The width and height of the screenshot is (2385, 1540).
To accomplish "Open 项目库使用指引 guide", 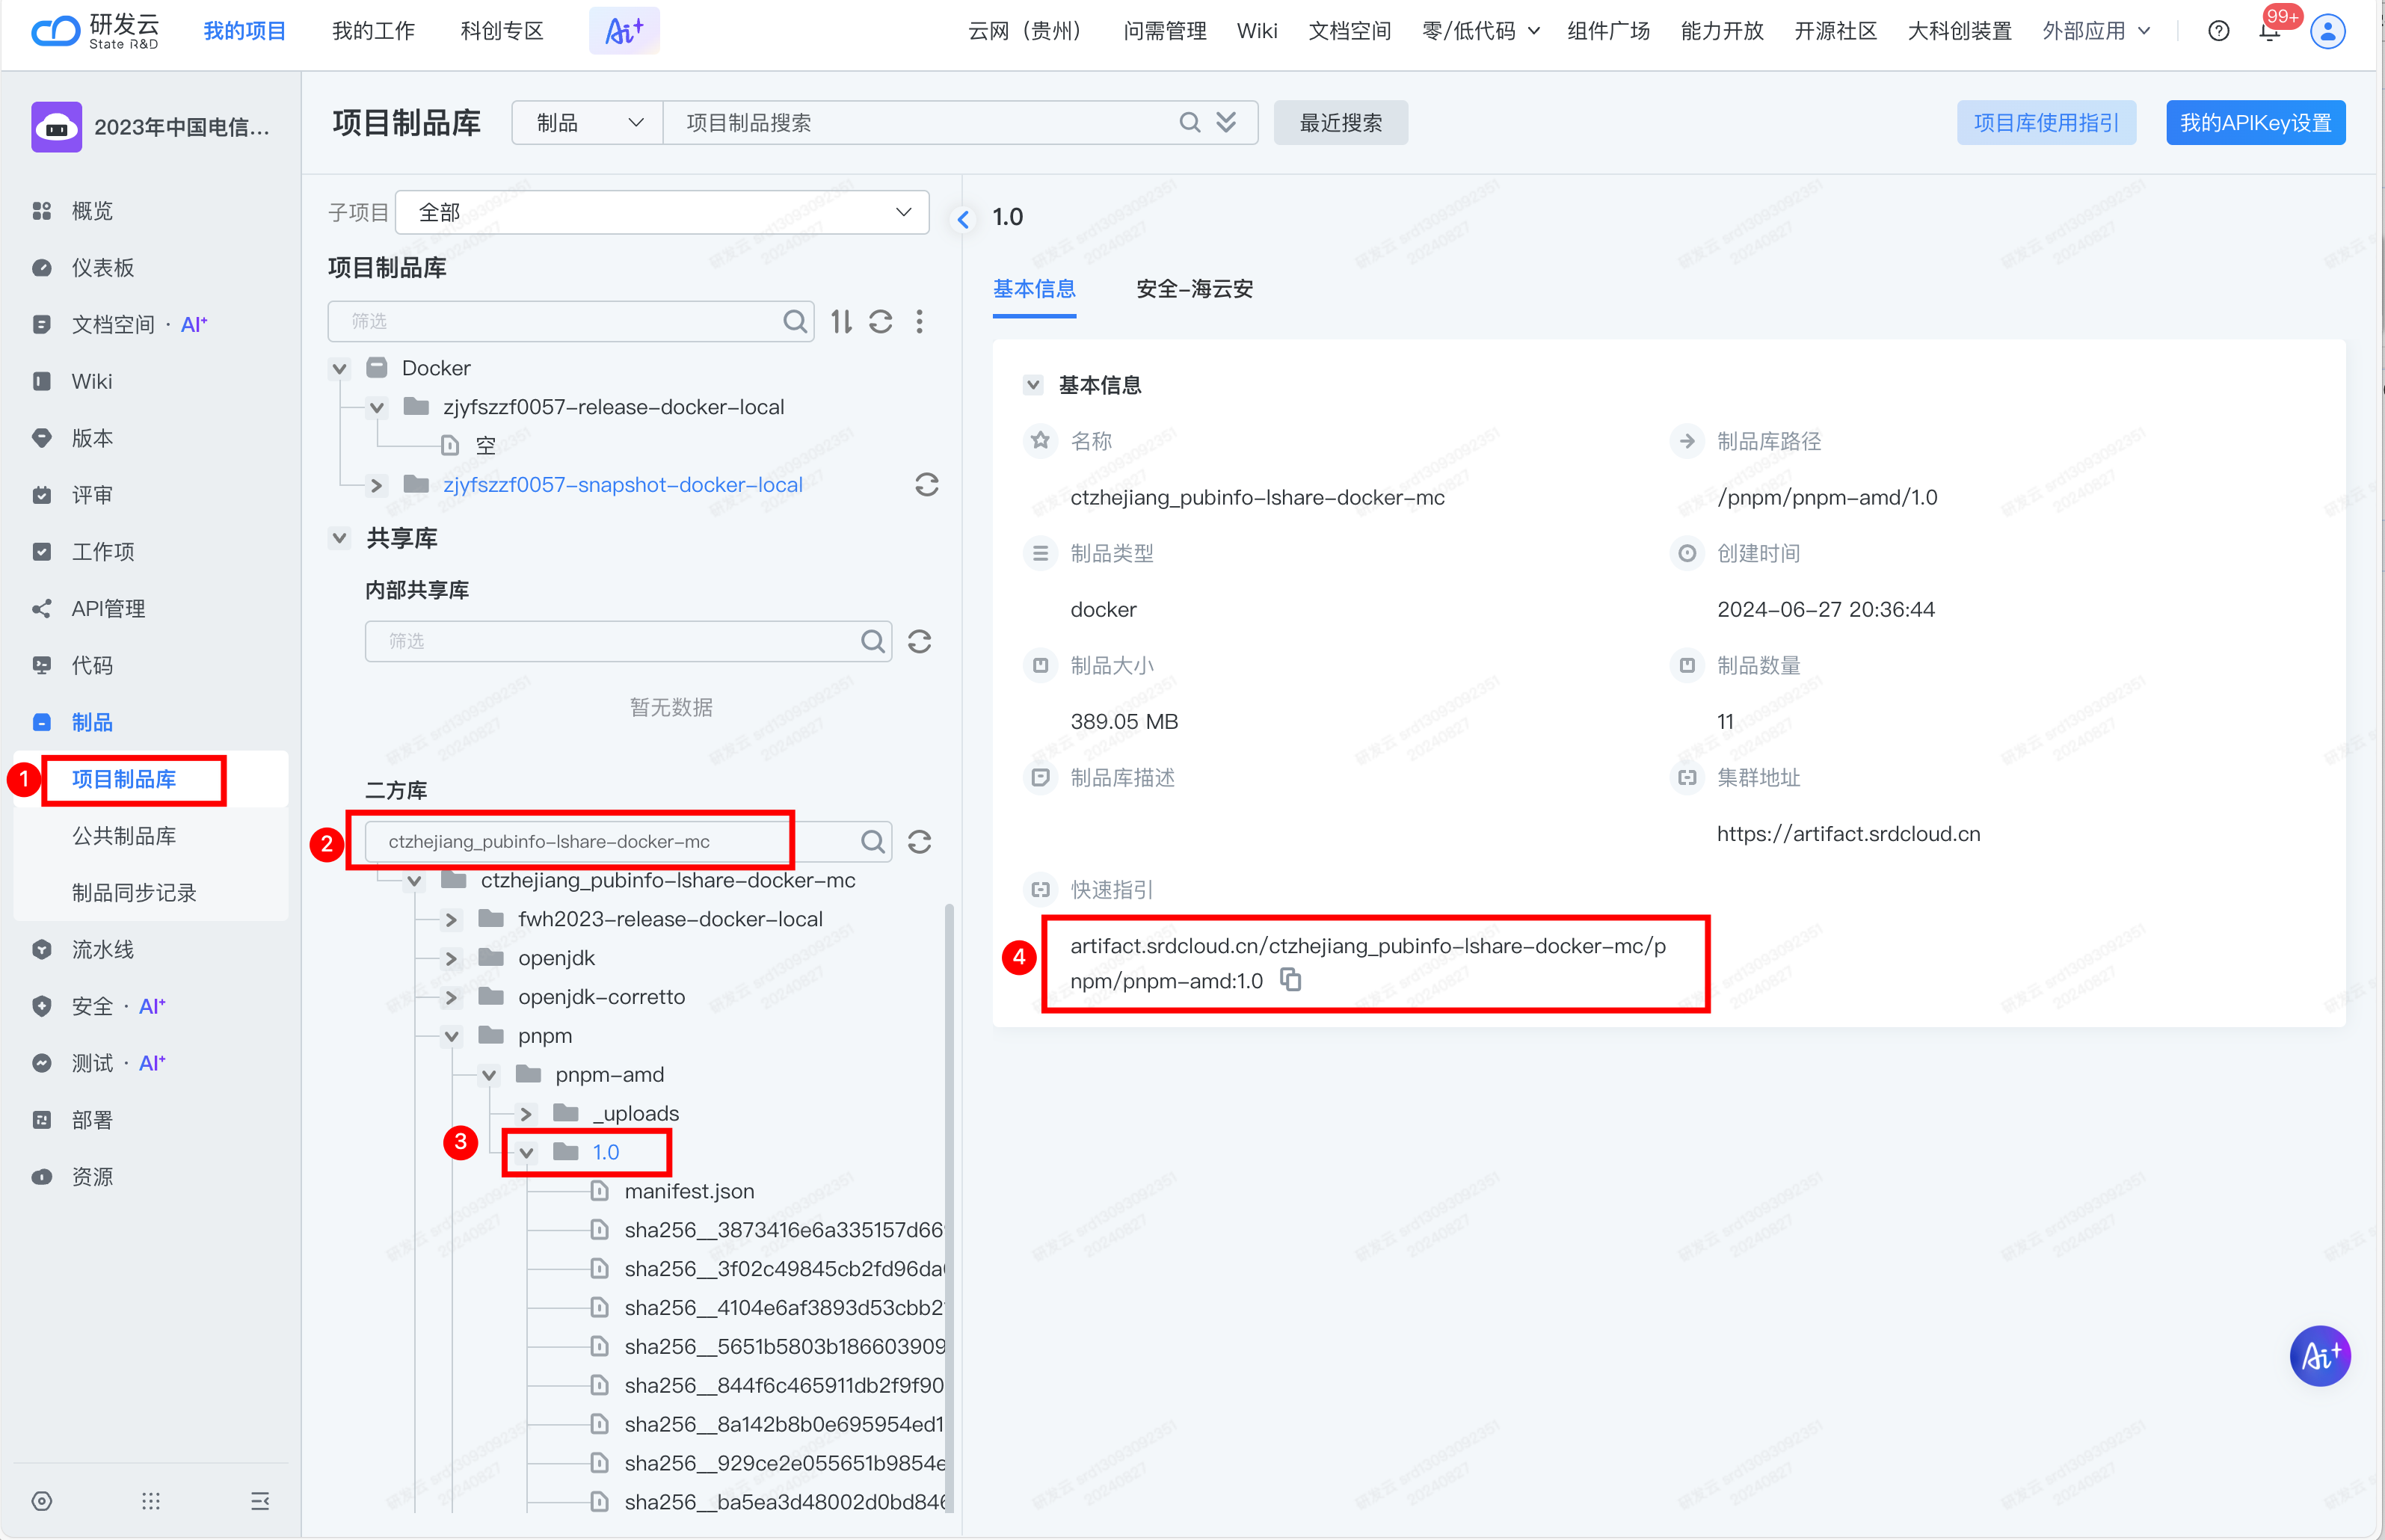I will tap(2046, 123).
